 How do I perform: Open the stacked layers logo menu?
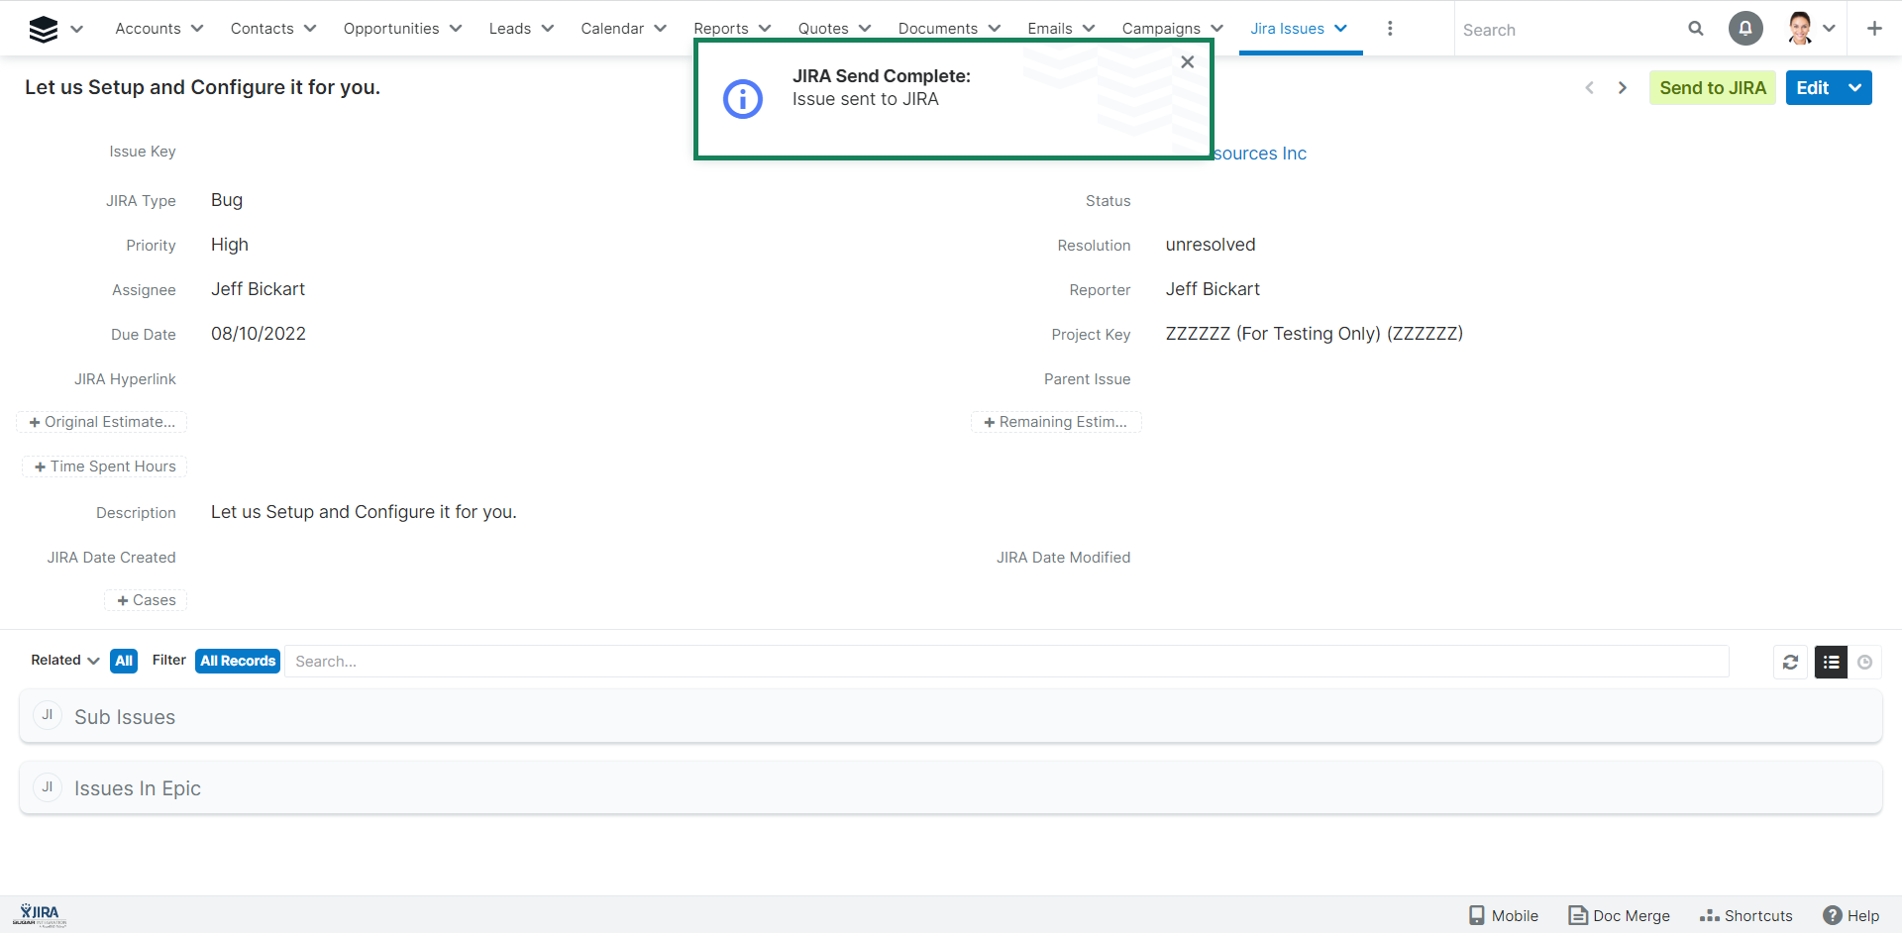44,29
